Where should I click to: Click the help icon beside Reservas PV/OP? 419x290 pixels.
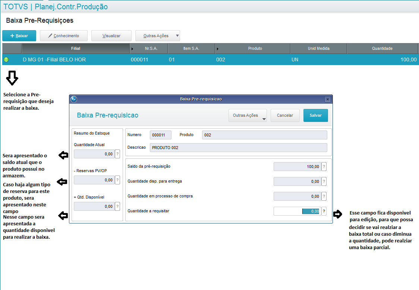click(x=117, y=180)
